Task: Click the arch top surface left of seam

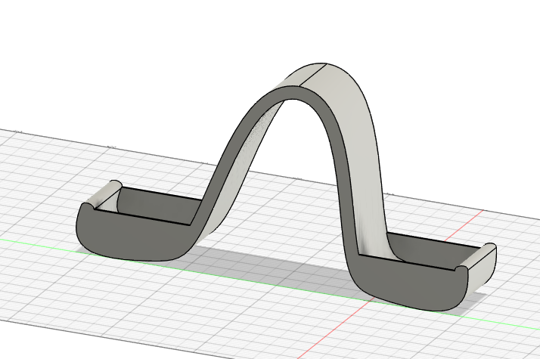Action: pyautogui.click(x=303, y=76)
